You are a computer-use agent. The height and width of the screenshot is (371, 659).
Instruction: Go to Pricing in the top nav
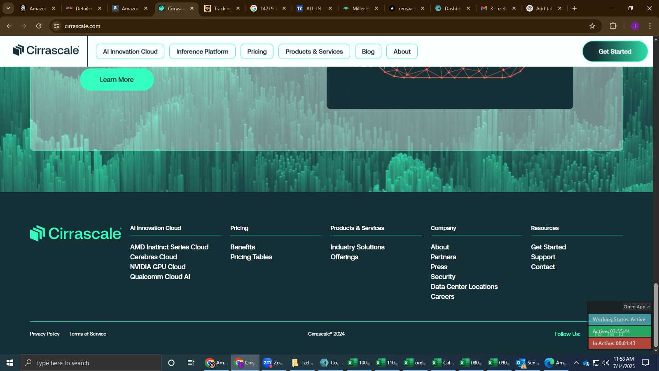[257, 52]
